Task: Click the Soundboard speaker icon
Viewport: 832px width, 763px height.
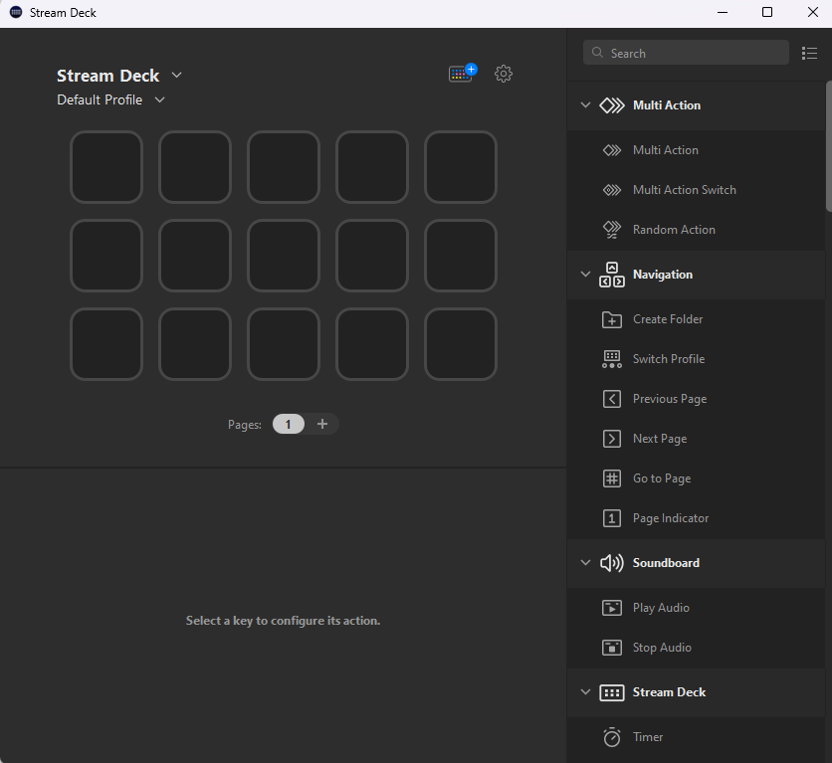Action: click(x=612, y=563)
